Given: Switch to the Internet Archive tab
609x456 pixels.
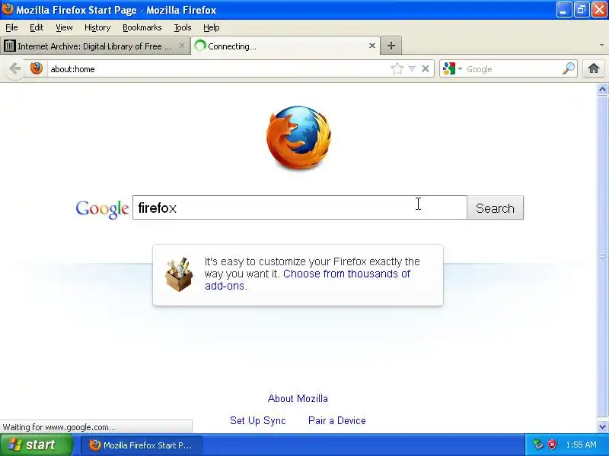Looking at the screenshot, I should point(94,46).
